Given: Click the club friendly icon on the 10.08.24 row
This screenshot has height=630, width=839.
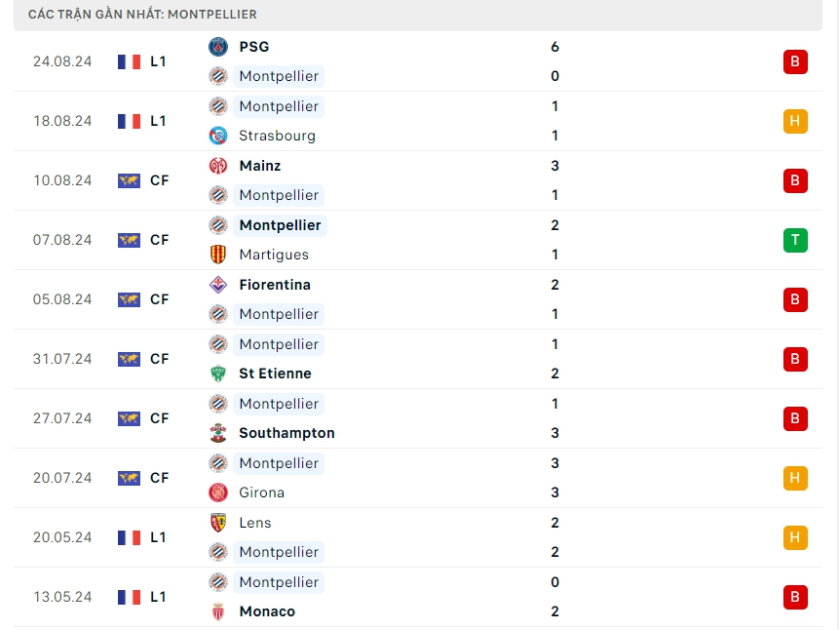Looking at the screenshot, I should (x=129, y=180).
